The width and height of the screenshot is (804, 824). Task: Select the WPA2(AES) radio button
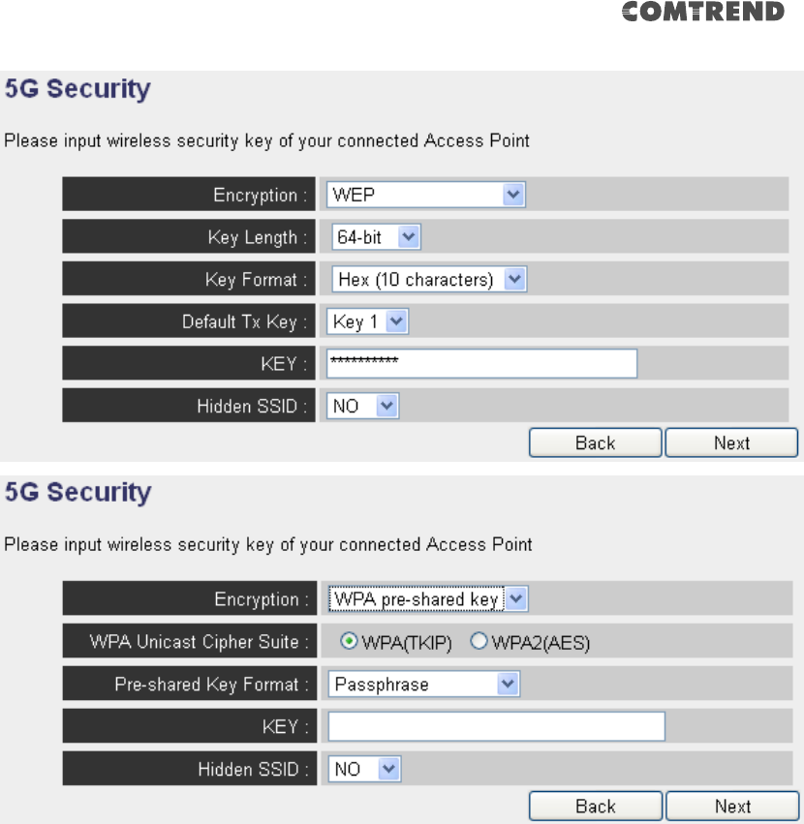[x=479, y=641]
